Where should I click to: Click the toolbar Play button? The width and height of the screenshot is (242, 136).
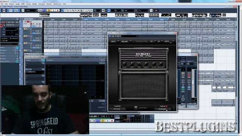tap(53, 11)
